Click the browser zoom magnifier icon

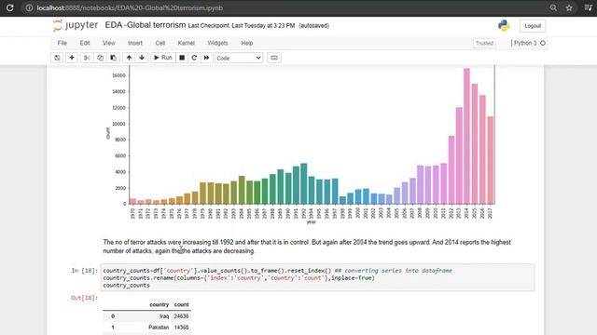click(553, 7)
